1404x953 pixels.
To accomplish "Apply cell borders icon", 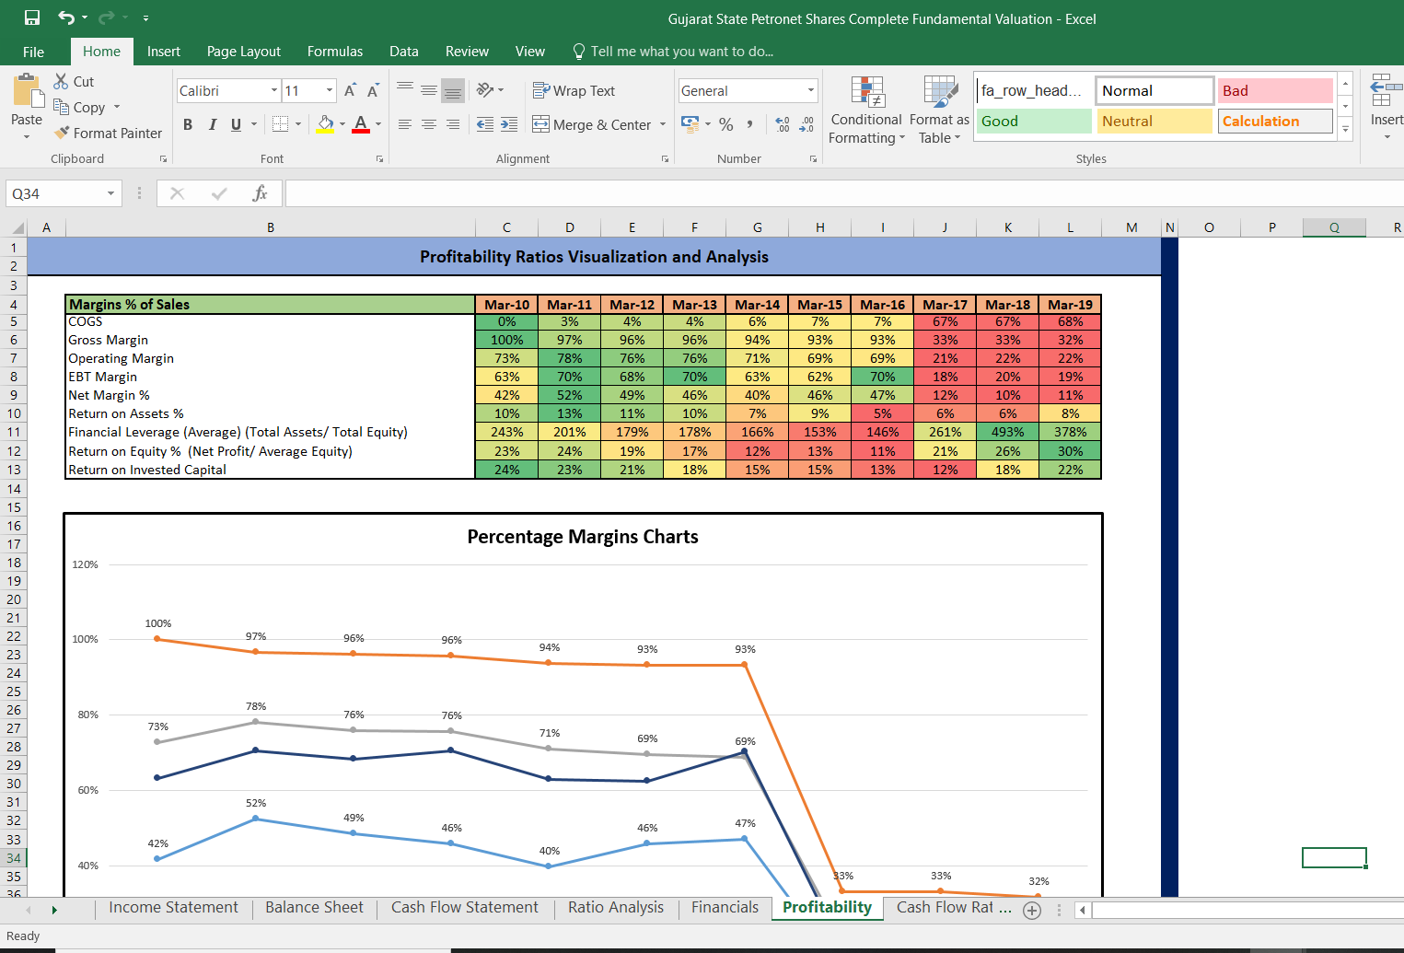I will click(x=281, y=123).
